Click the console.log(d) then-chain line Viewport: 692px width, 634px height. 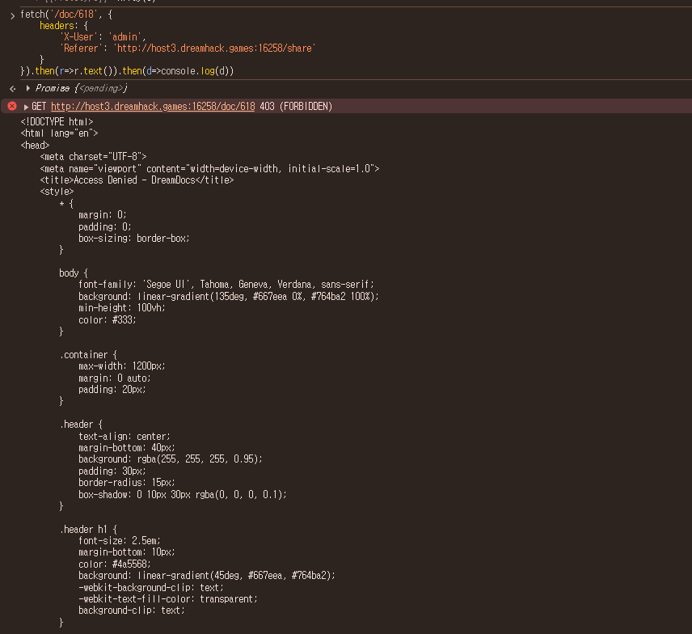point(127,70)
